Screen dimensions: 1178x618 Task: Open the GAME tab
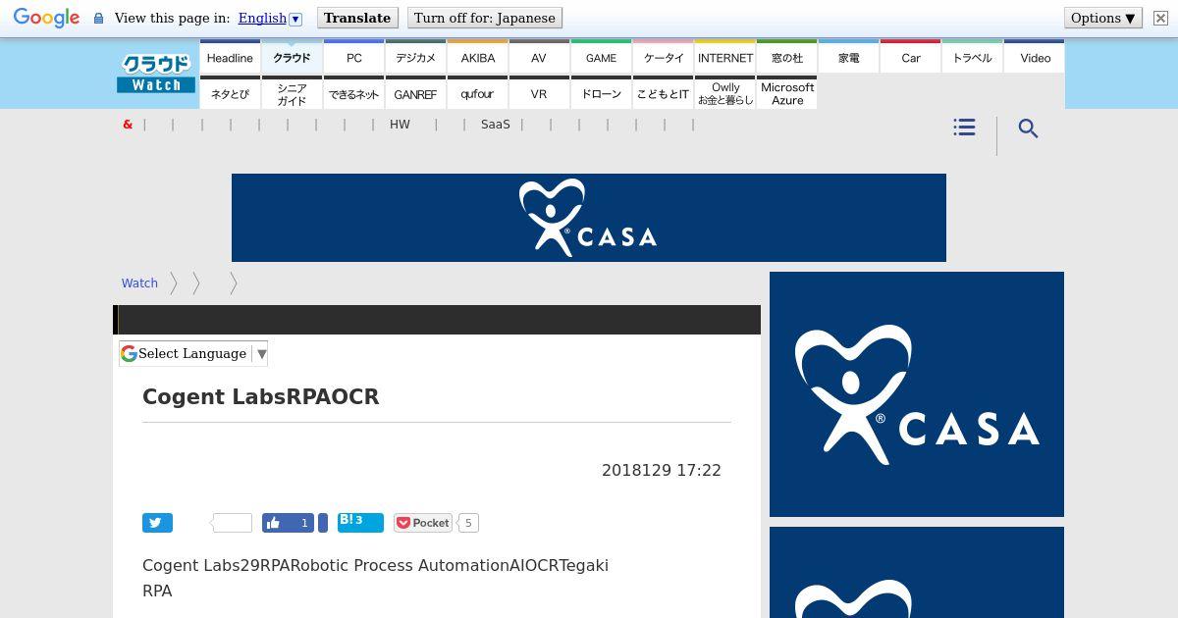tap(601, 58)
